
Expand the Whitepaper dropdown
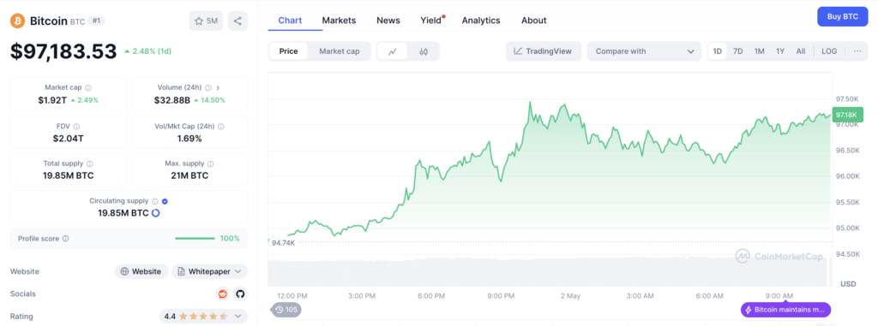click(209, 271)
